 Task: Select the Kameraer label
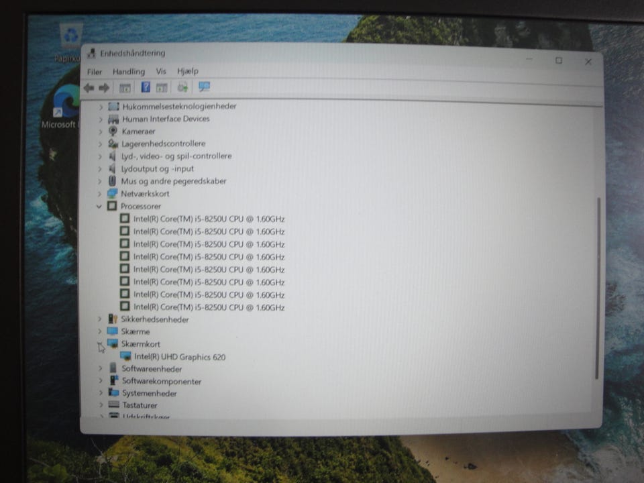click(138, 131)
